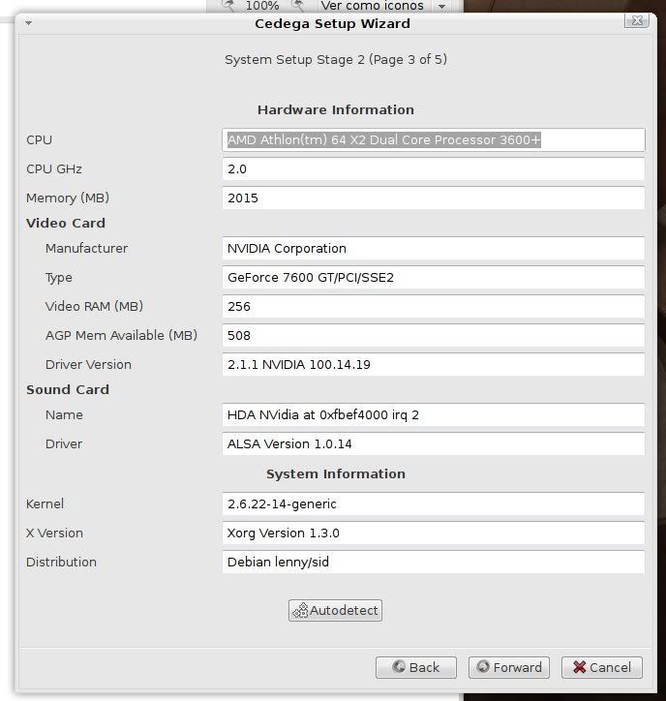Click the Video Card section label

point(66,223)
